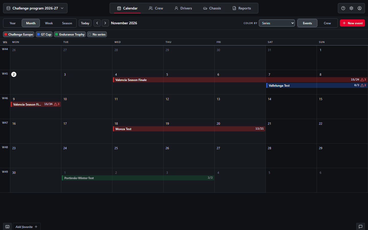368x230 pixels.
Task: Go to previous month arrow
Action: [97, 23]
